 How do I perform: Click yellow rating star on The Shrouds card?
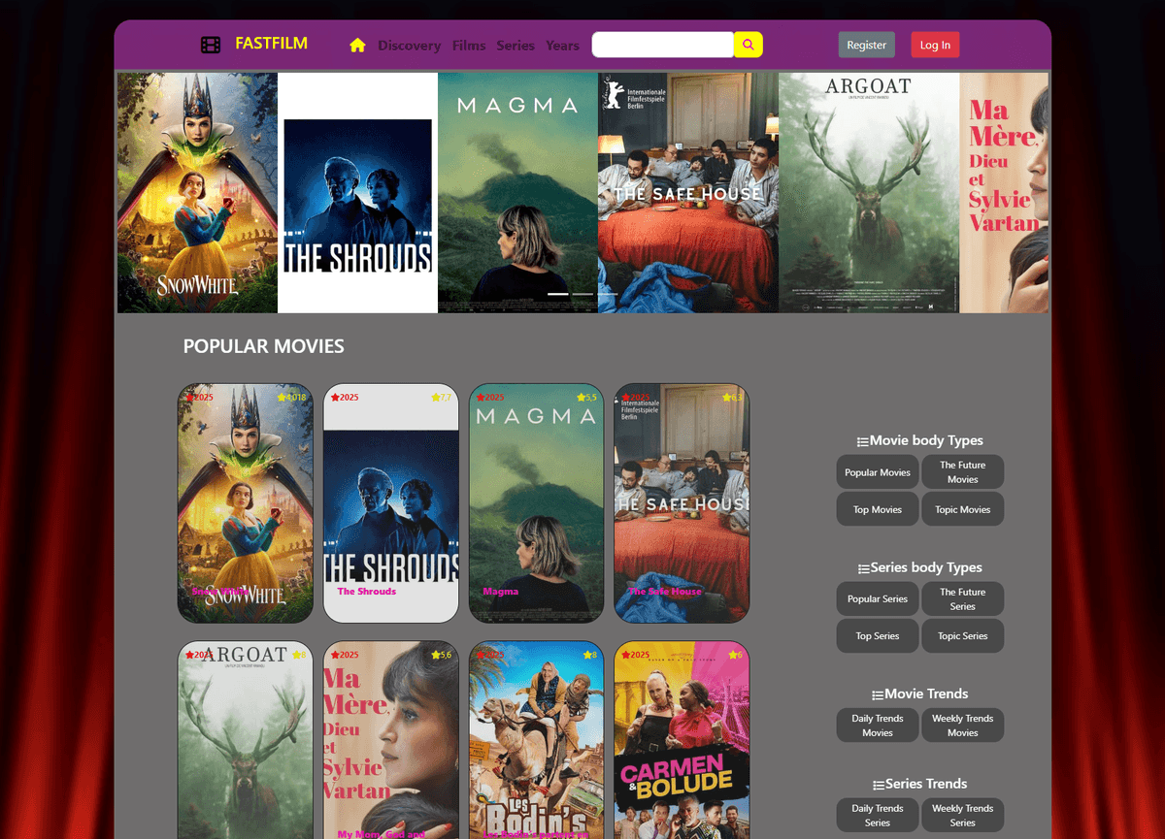click(435, 398)
